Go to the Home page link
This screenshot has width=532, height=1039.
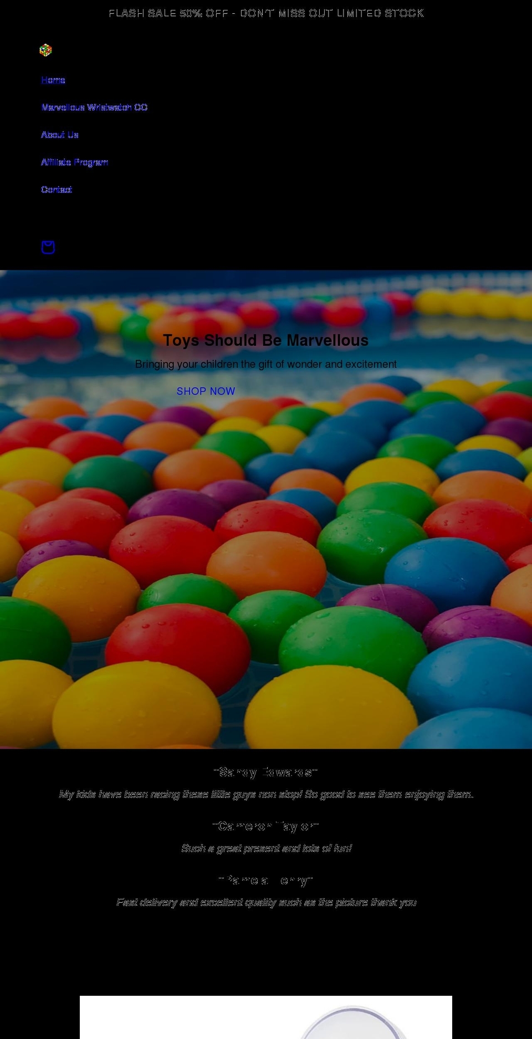tap(53, 80)
